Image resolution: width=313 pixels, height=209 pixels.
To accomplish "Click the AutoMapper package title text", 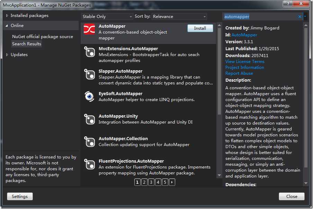I will coord(112,26).
